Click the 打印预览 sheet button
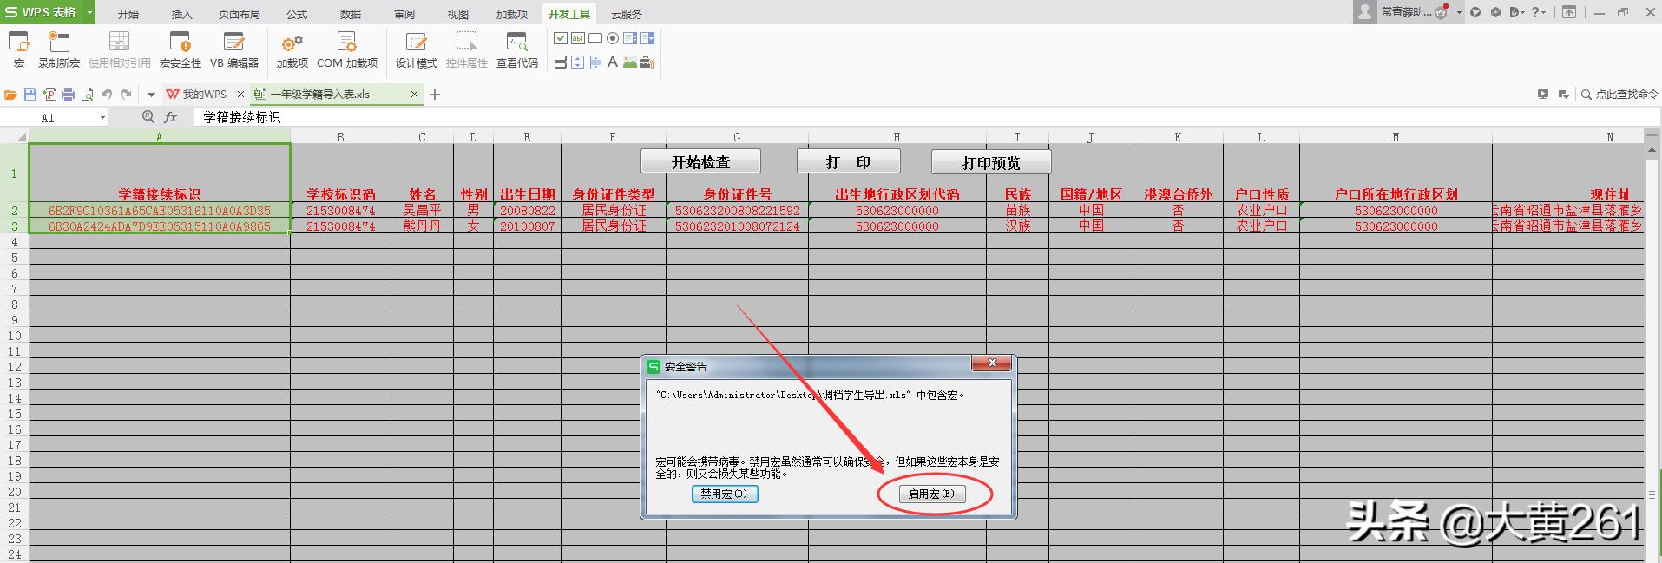1662x563 pixels. (x=991, y=162)
